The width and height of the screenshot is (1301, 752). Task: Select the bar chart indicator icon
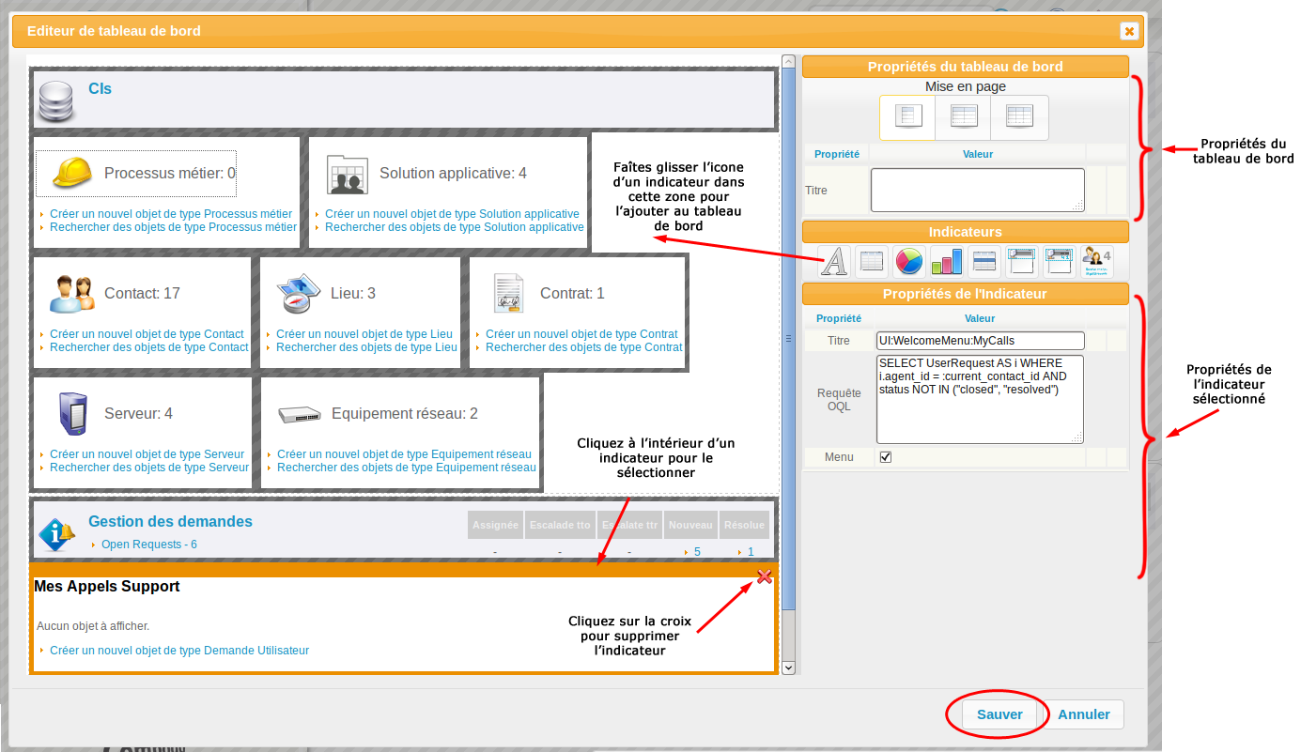click(946, 261)
